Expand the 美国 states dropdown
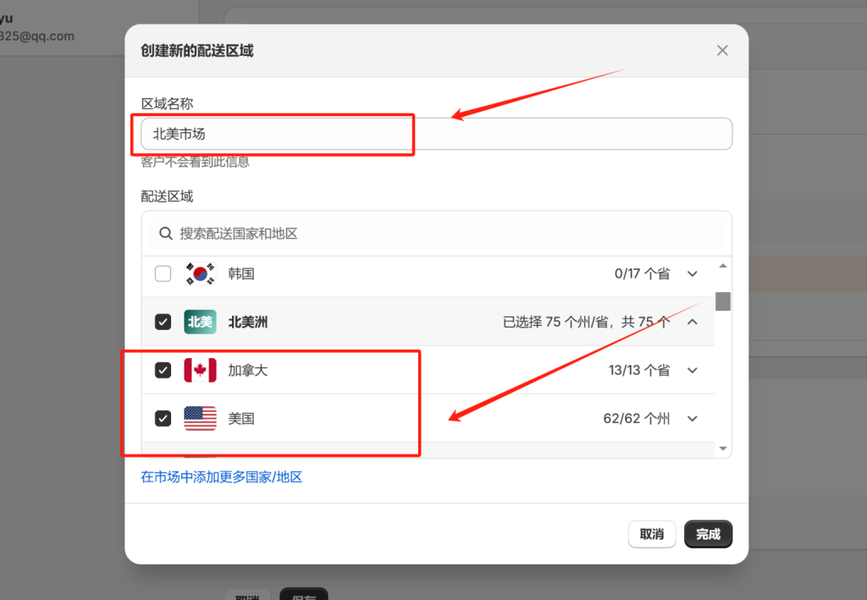This screenshot has width=867, height=600. pyautogui.click(x=692, y=418)
